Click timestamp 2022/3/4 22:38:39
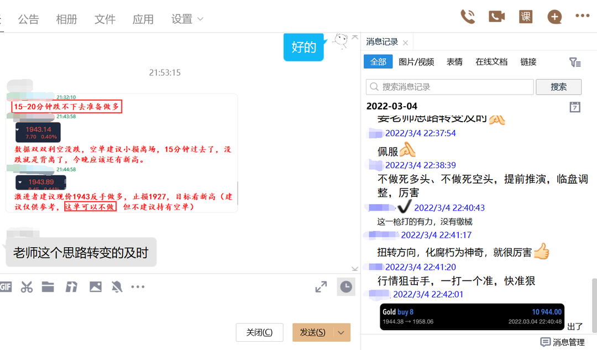 420,165
